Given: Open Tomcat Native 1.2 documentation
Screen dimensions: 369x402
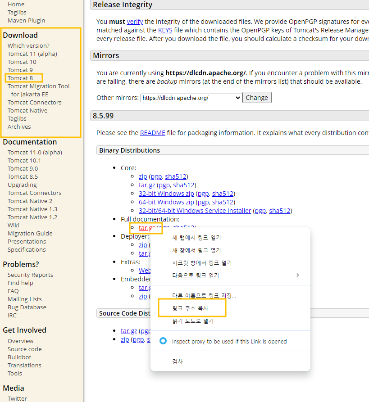Looking at the screenshot, I should (x=32, y=217).
